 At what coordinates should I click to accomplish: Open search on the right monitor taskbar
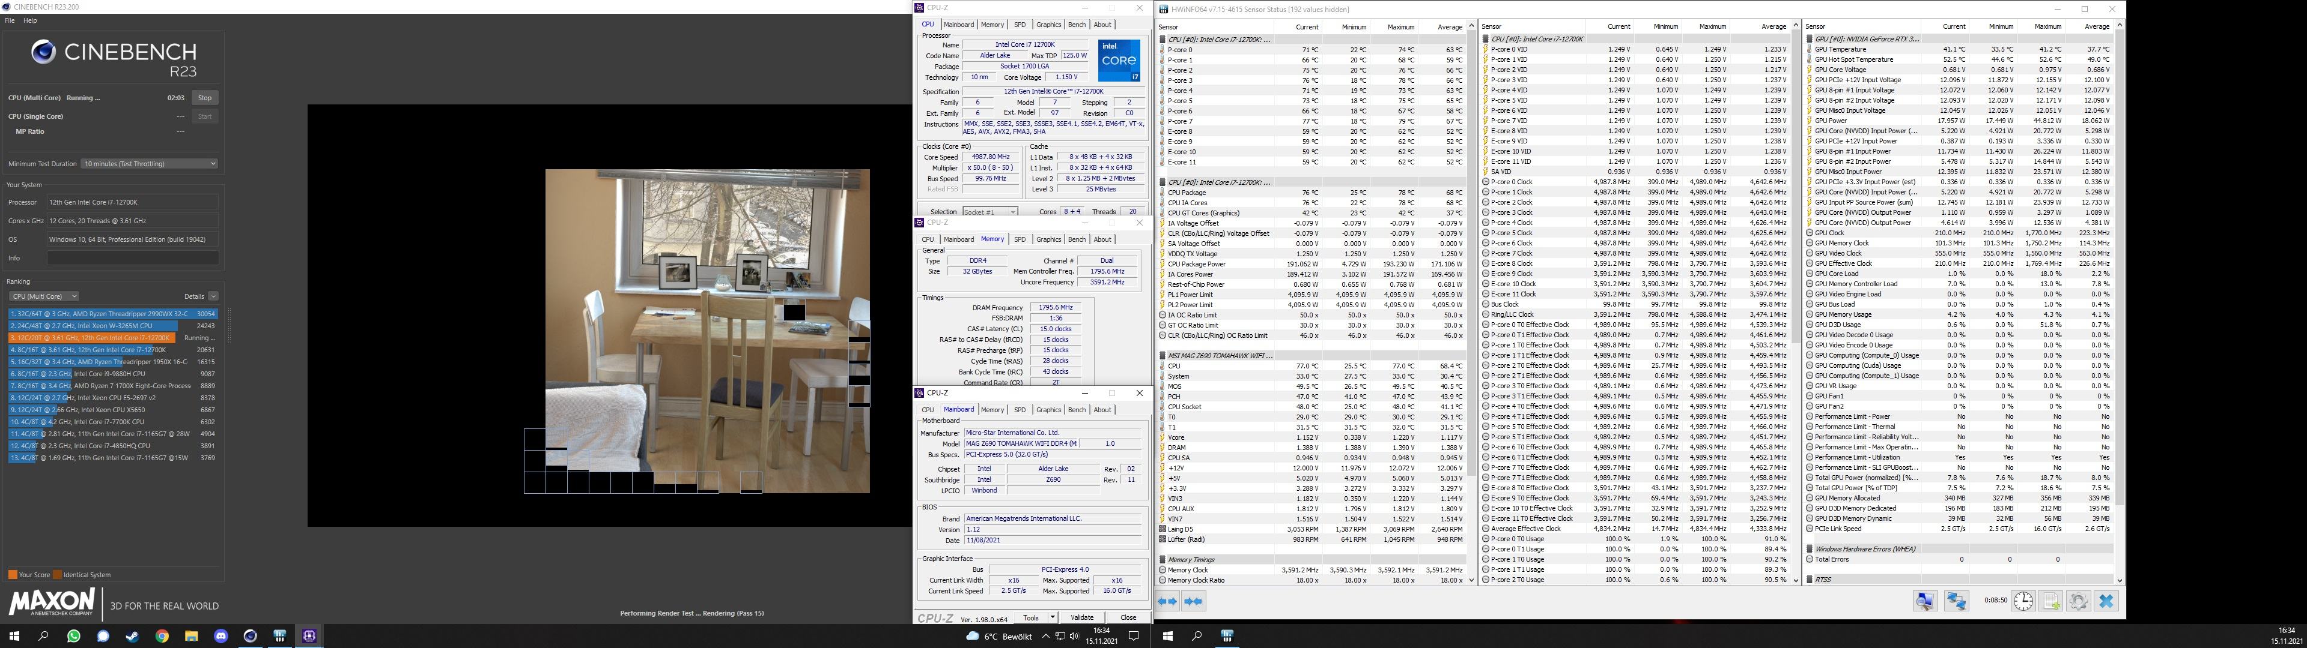[1197, 637]
